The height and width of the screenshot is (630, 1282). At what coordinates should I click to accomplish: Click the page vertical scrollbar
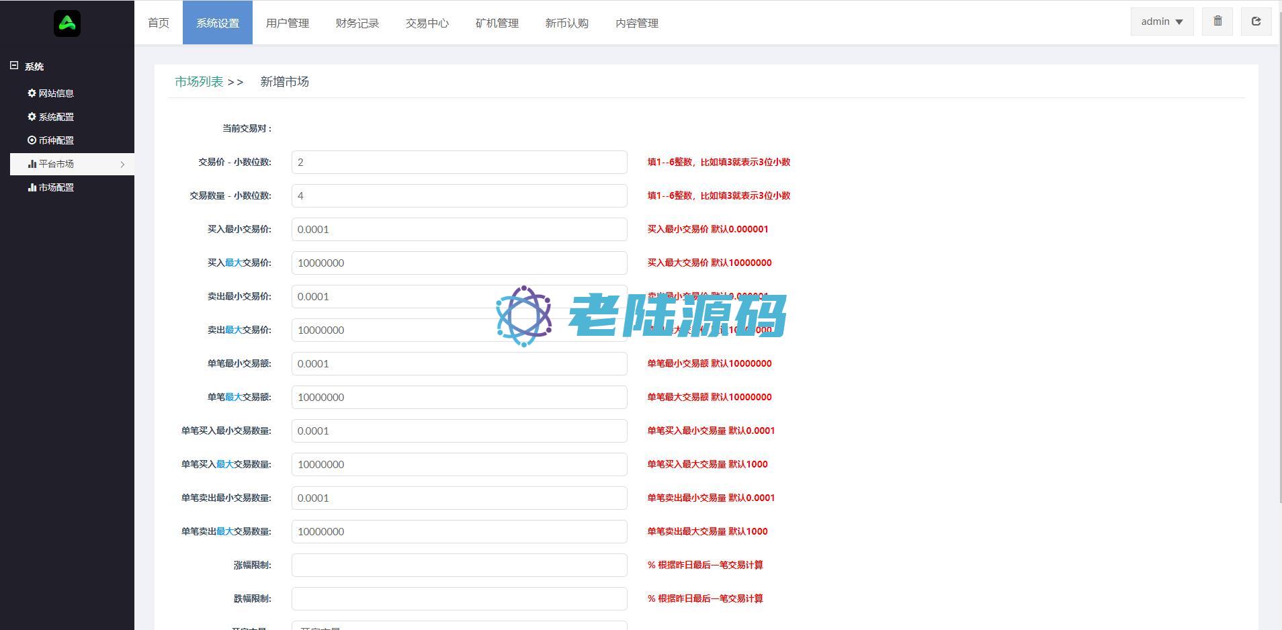1279,269
